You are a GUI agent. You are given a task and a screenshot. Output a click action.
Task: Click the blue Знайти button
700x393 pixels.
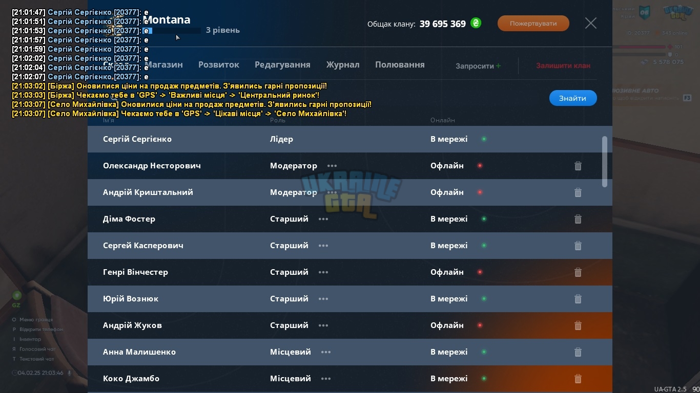click(573, 98)
